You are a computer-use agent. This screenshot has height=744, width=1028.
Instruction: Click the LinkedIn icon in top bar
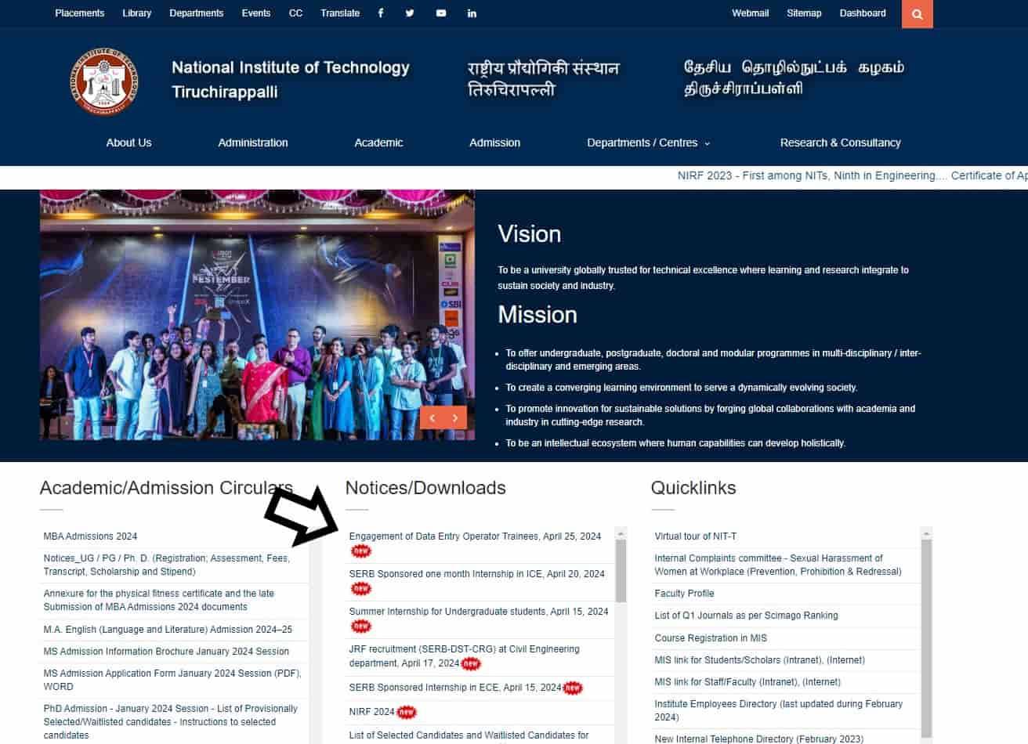[x=472, y=13]
